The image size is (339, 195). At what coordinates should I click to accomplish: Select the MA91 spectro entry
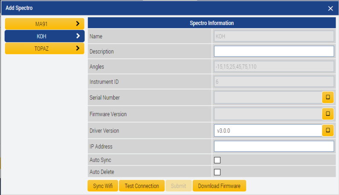pos(41,24)
